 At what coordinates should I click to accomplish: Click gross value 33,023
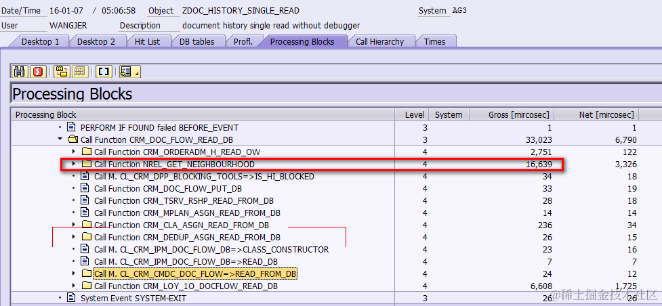[x=538, y=139]
